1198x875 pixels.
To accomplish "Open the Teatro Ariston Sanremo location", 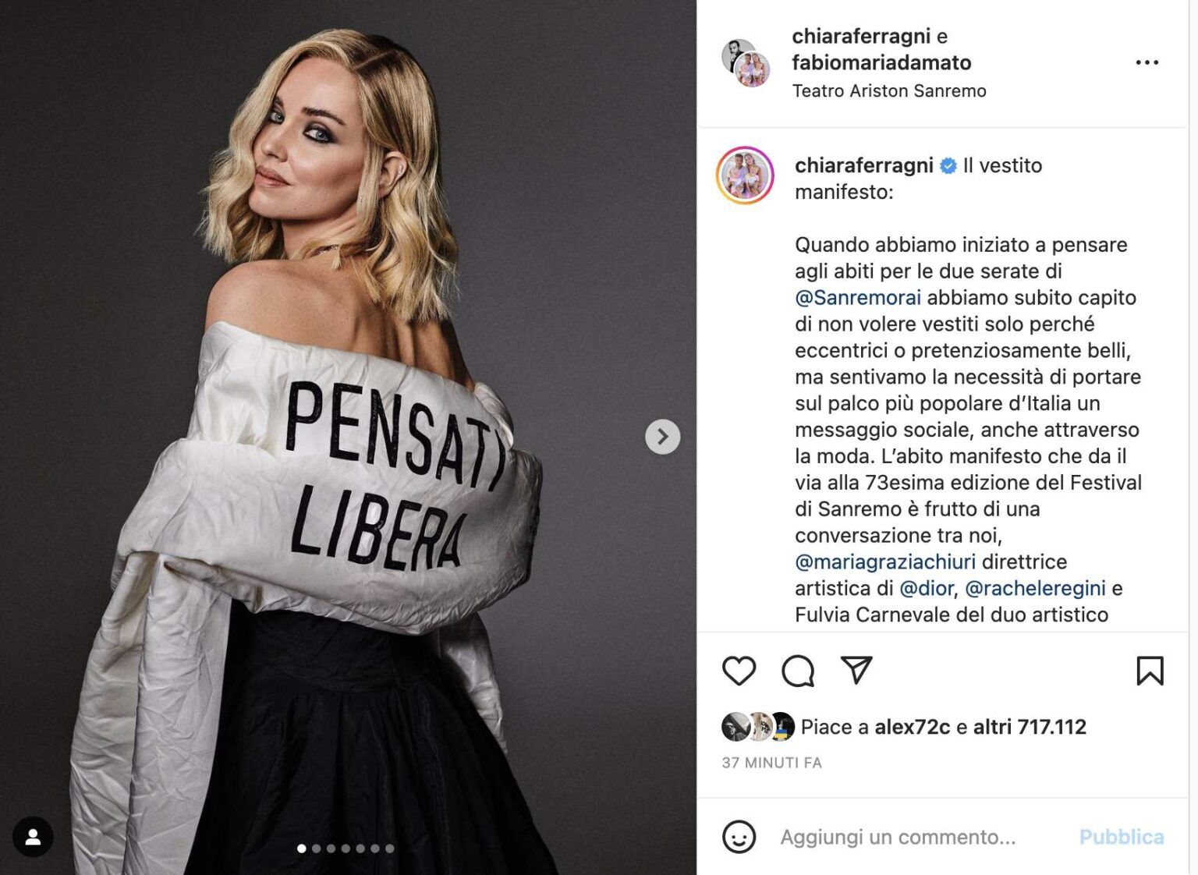I will pyautogui.click(x=889, y=90).
